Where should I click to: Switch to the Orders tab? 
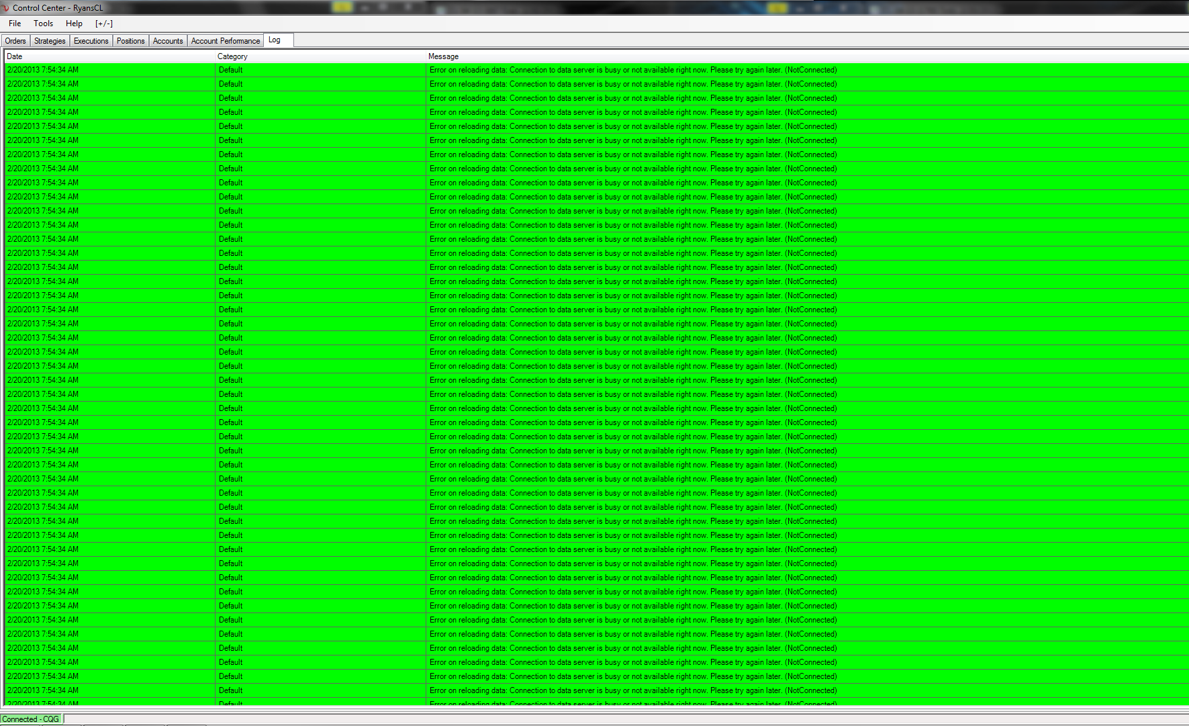(x=15, y=41)
